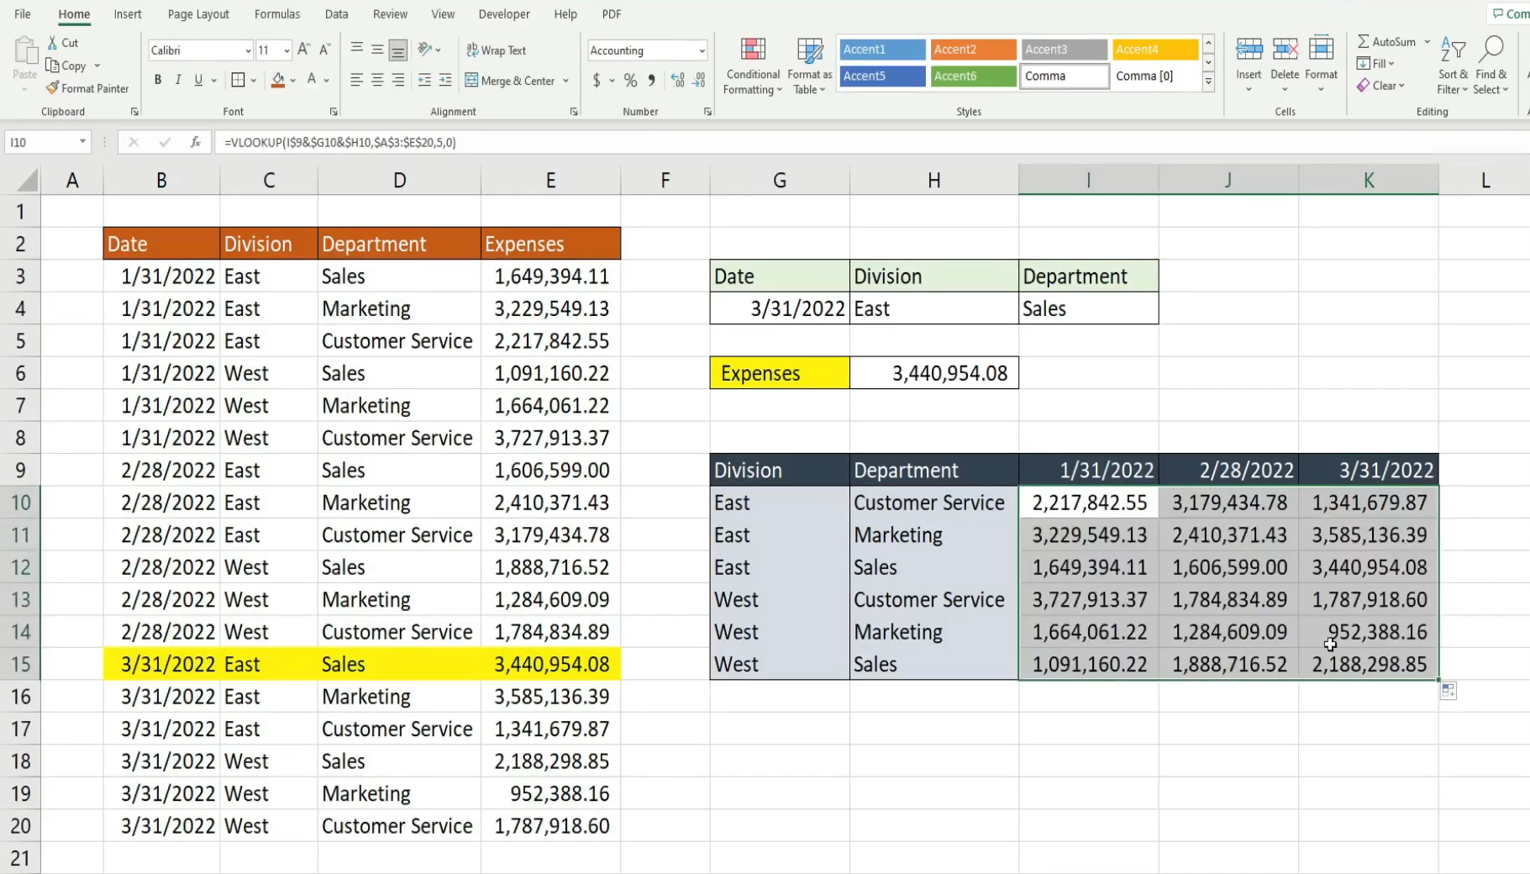Open the Comments button at top right
1530x874 pixels.
(x=1510, y=13)
